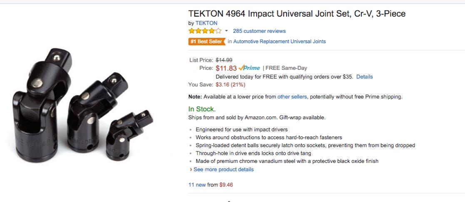
Task: Open the other sellers link
Action: [292, 96]
